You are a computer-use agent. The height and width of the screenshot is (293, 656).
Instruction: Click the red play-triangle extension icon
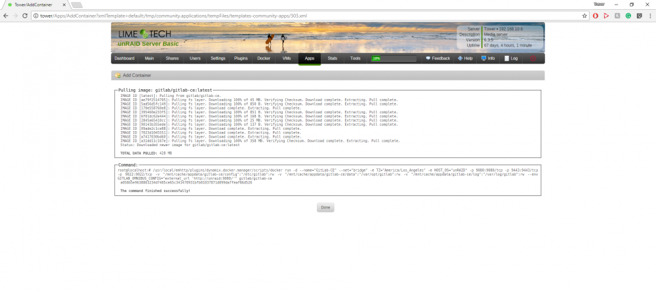point(606,16)
